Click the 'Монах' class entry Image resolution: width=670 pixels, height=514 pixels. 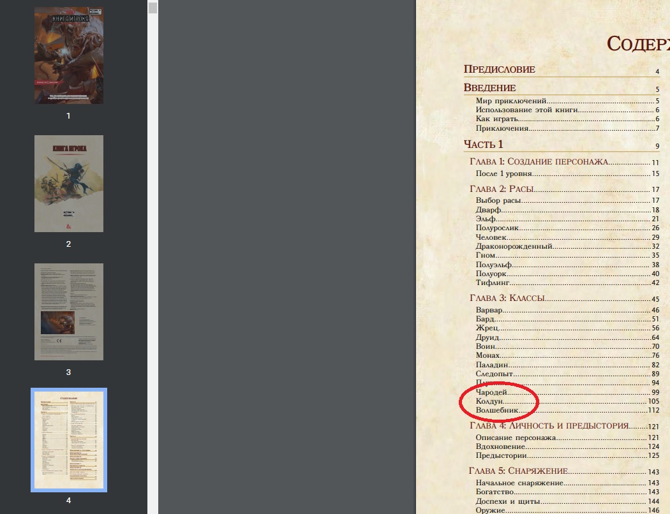[x=488, y=355]
